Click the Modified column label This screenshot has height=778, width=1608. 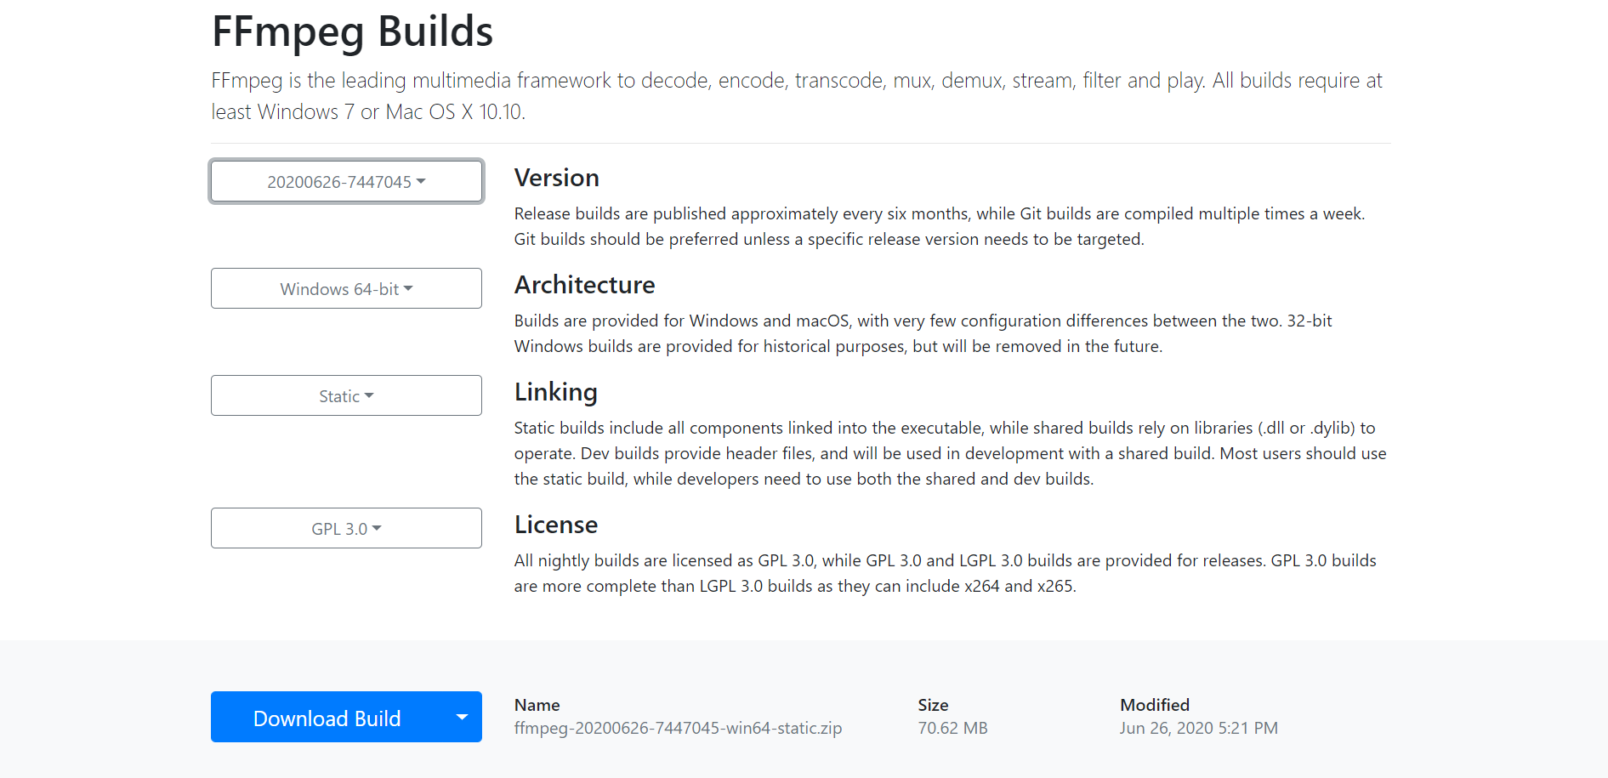click(1154, 705)
